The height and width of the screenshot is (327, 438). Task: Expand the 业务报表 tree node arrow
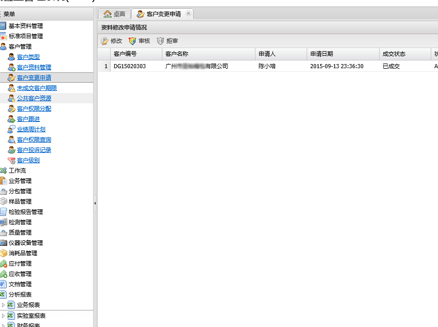point(3,305)
